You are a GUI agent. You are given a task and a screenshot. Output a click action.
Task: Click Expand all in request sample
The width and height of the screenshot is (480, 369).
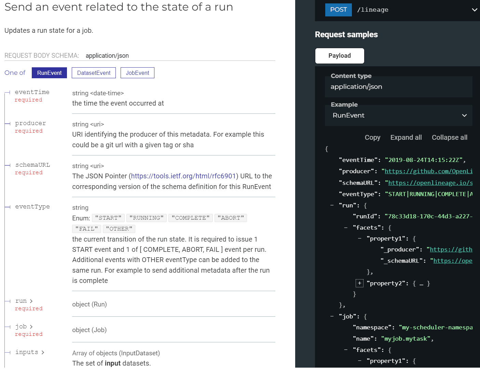click(x=406, y=137)
